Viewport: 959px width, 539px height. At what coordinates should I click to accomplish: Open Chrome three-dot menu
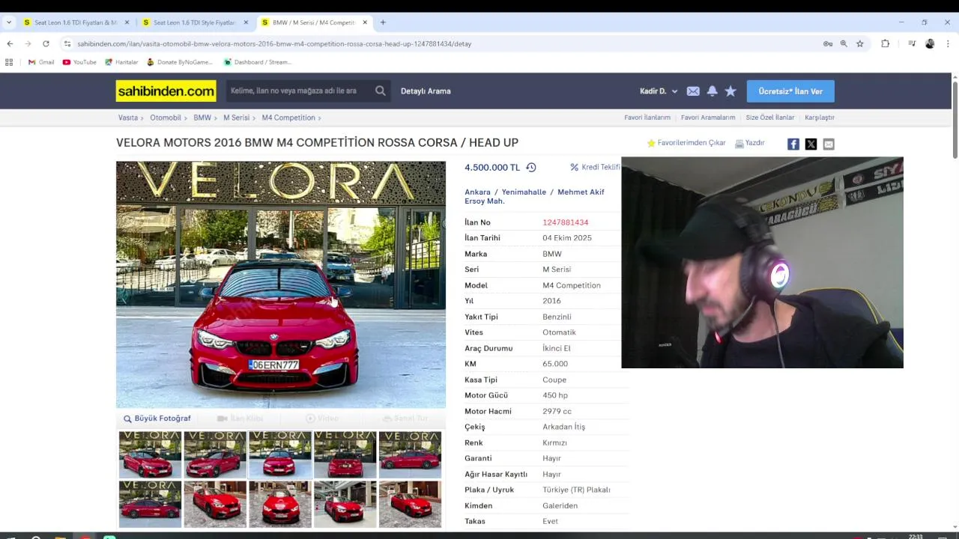pyautogui.click(x=948, y=43)
